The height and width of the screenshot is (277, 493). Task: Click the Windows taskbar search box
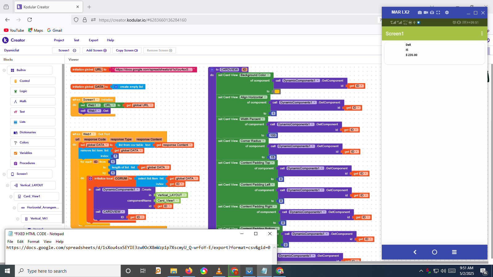[x=68, y=271]
